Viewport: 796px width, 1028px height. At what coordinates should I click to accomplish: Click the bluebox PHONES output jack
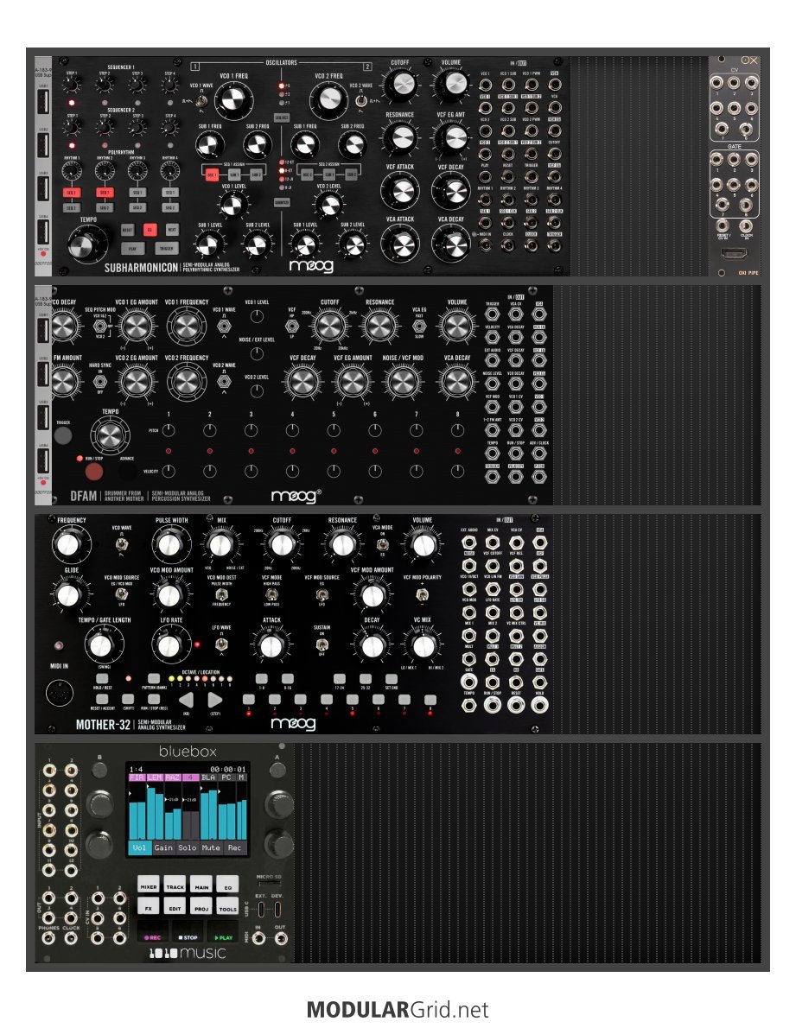pos(48,938)
